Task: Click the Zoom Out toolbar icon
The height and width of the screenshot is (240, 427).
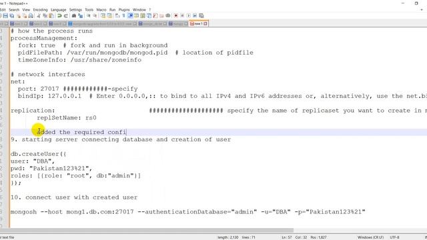Action: point(95,16)
